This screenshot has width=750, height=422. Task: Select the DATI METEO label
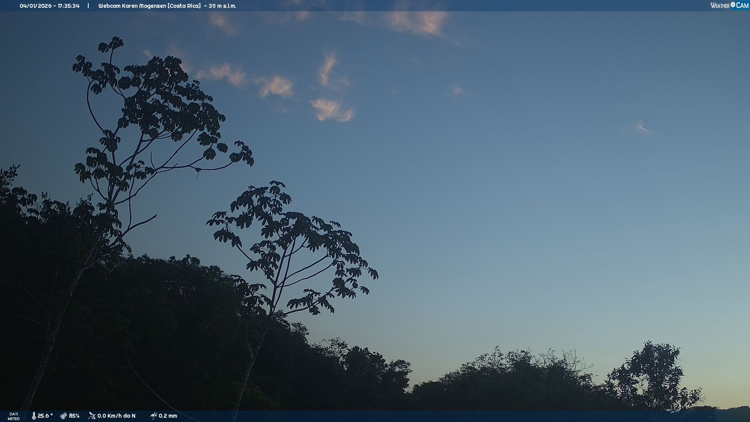(14, 416)
